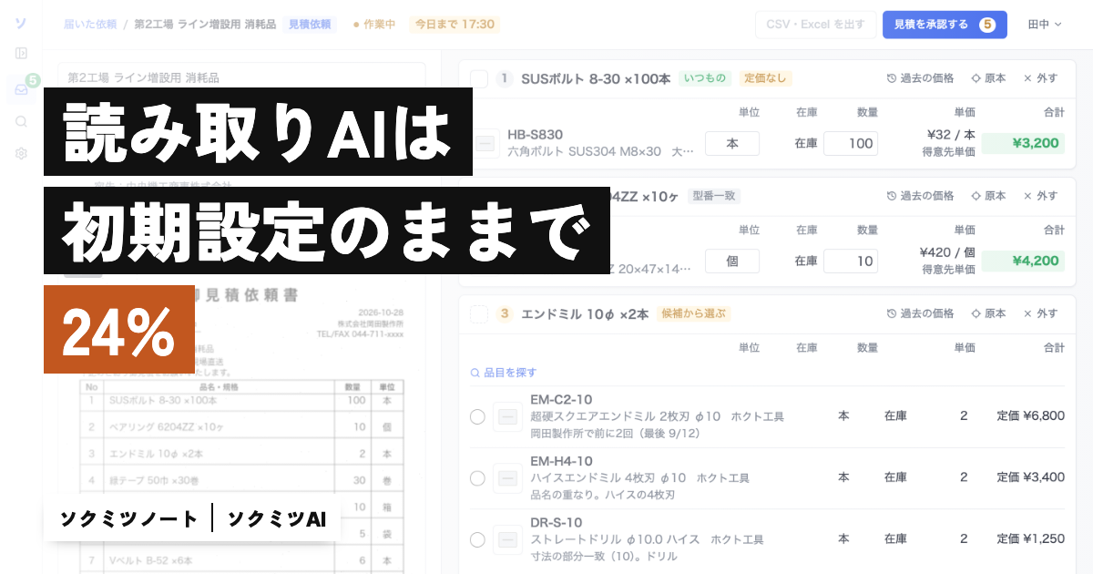Open the inbox icon with badge 5

coord(21,89)
